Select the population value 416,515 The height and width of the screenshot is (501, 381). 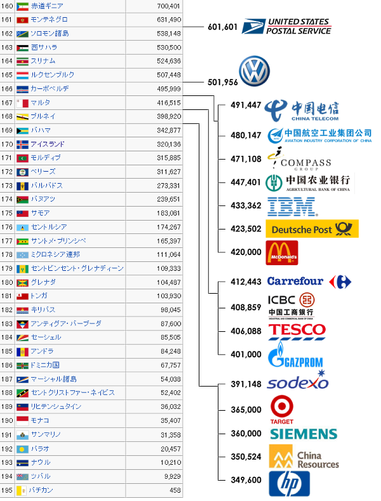(169, 103)
